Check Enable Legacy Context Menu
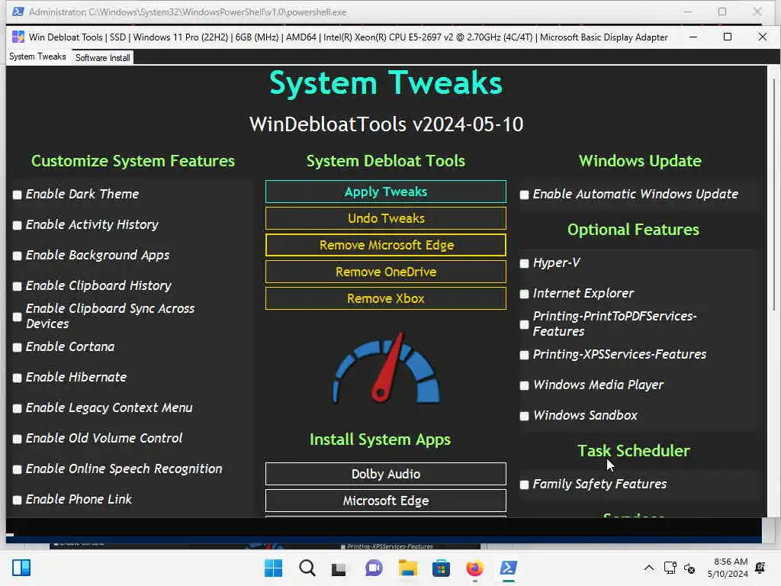 coord(17,408)
